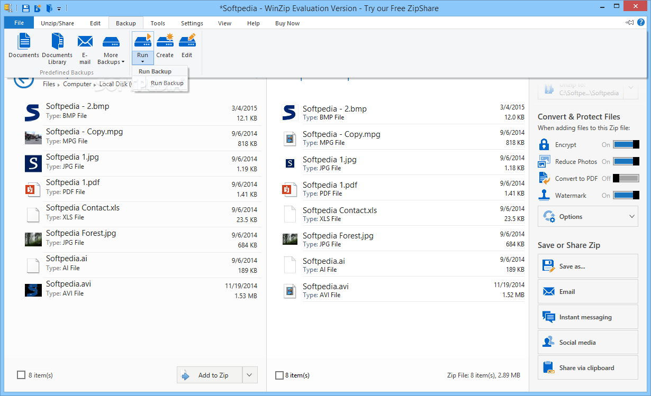Screen dimensions: 651x396
Task: Open the Documents predefined backup
Action: pos(24,46)
